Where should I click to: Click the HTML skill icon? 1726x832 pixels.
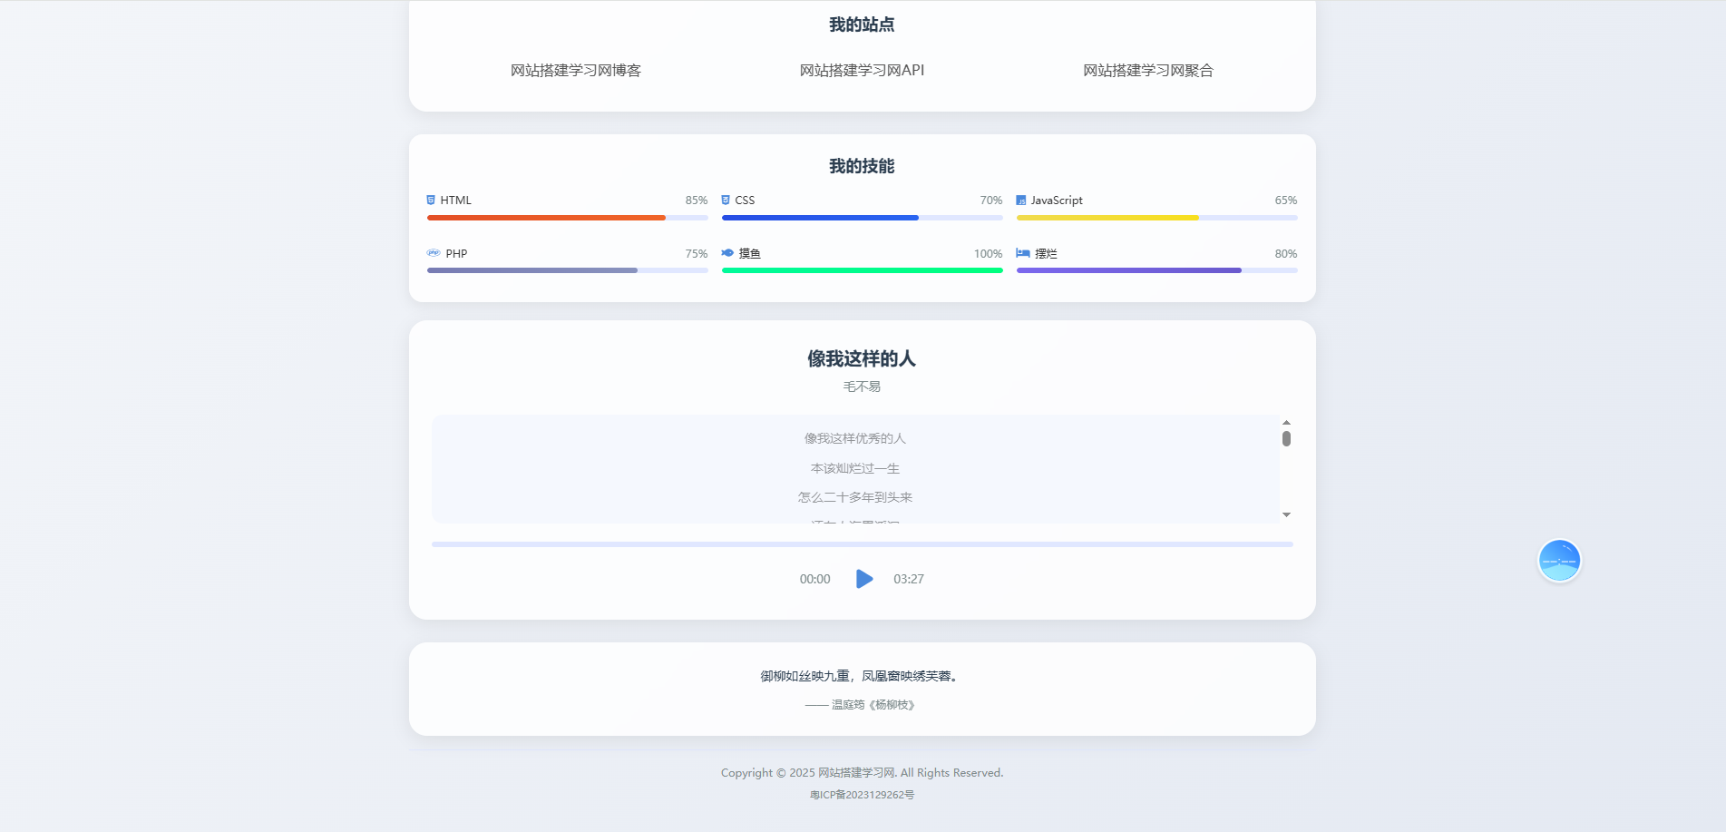pyautogui.click(x=431, y=201)
